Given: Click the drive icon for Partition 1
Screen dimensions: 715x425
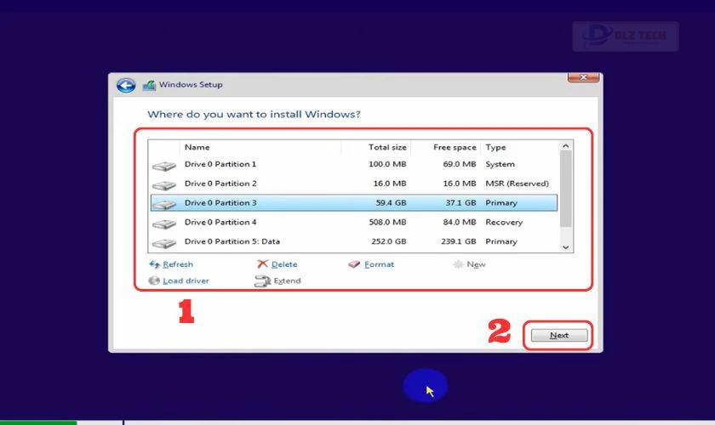Looking at the screenshot, I should (x=164, y=167).
